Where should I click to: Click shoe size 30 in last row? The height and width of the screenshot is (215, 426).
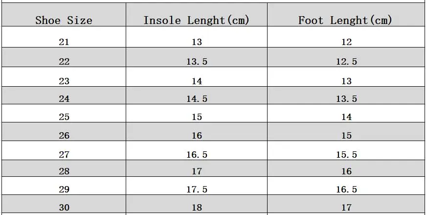tap(64, 207)
